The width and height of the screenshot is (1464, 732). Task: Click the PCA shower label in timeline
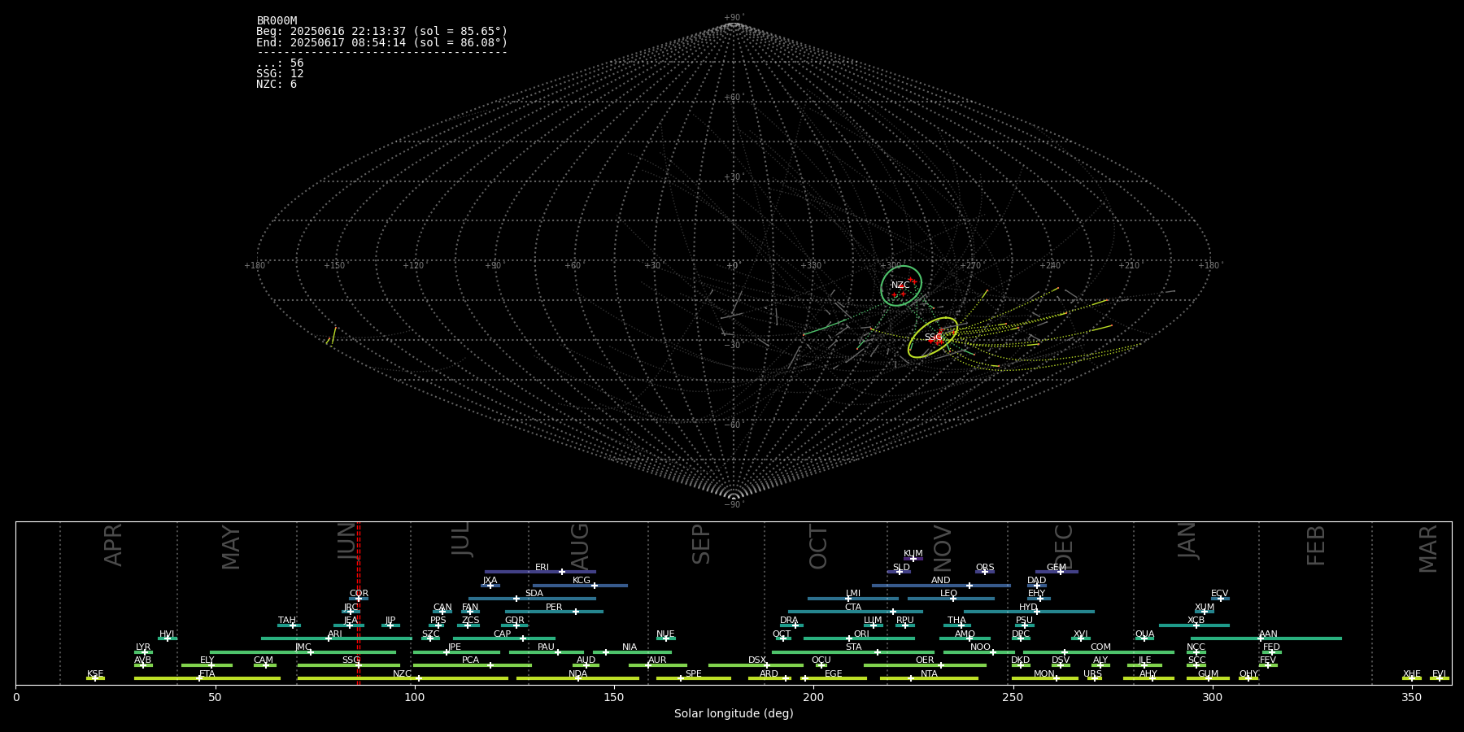pos(471,660)
